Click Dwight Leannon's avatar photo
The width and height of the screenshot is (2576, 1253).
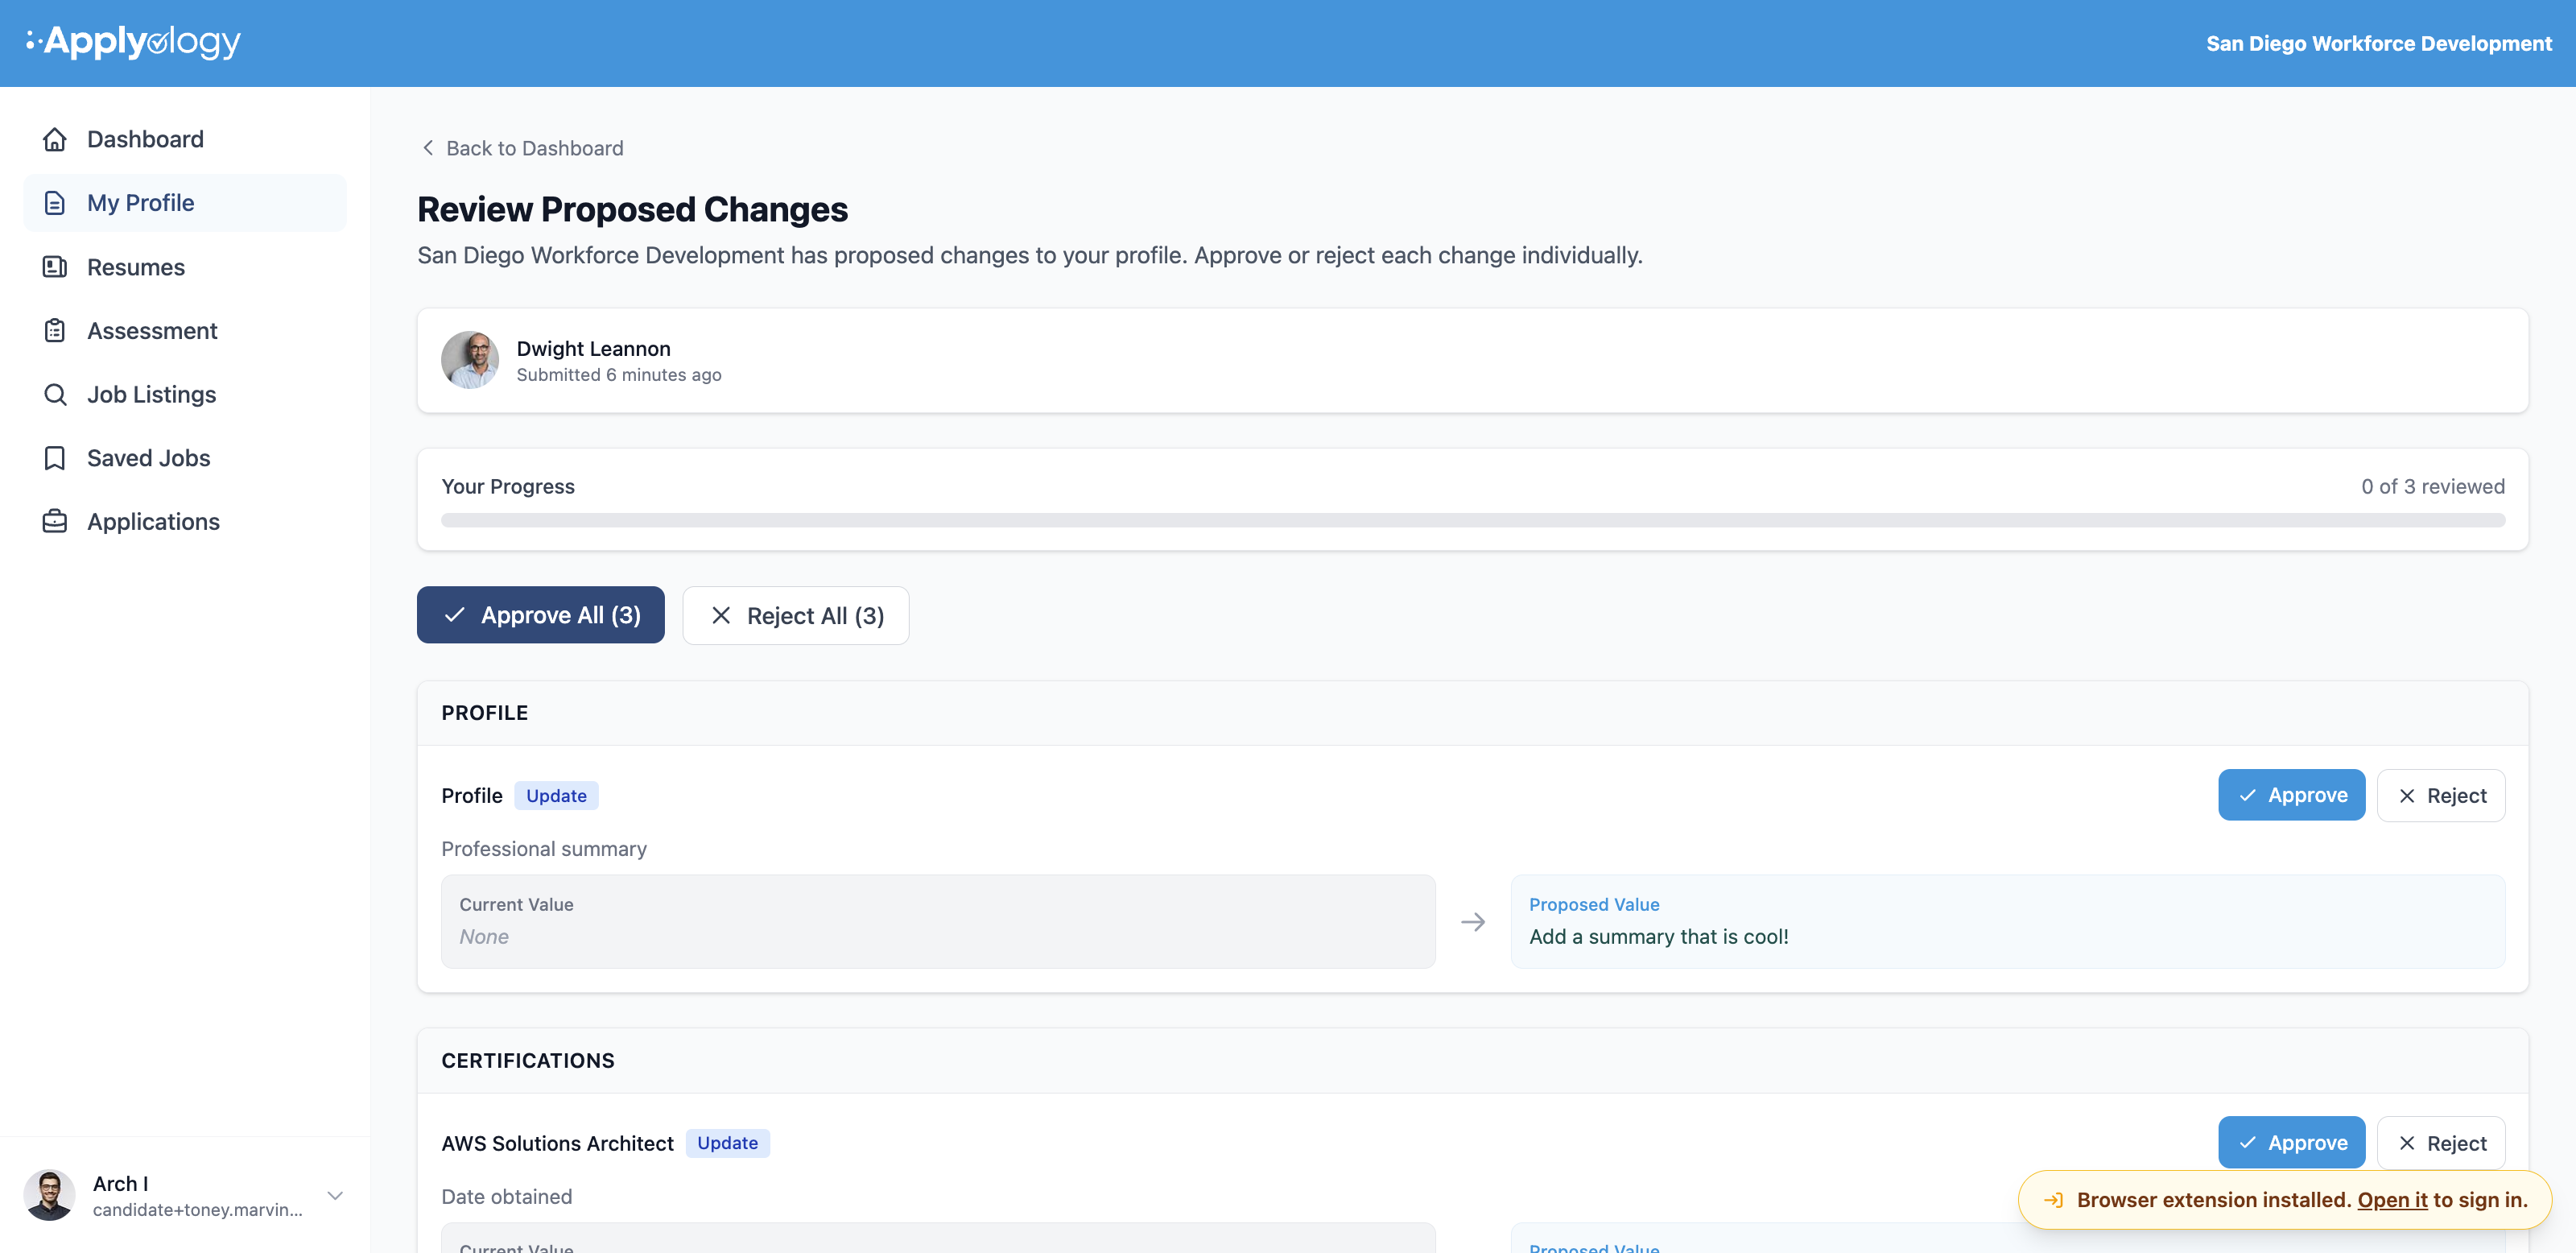tap(470, 360)
